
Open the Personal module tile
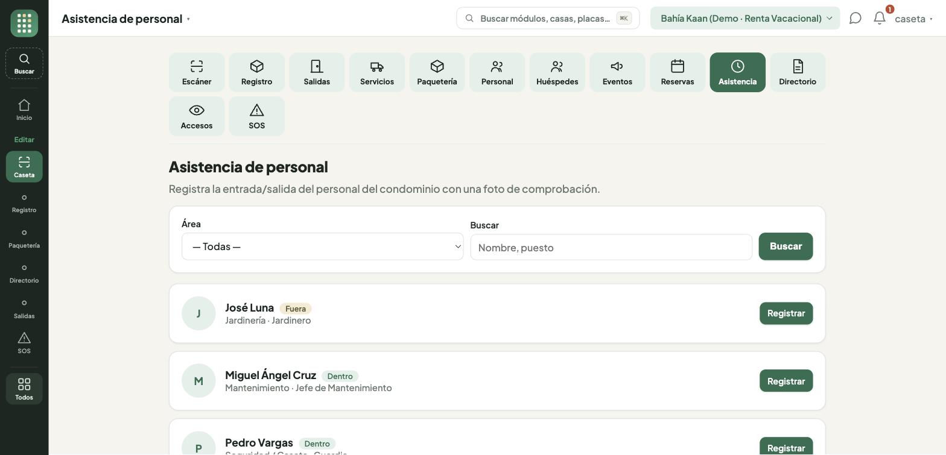click(x=497, y=72)
